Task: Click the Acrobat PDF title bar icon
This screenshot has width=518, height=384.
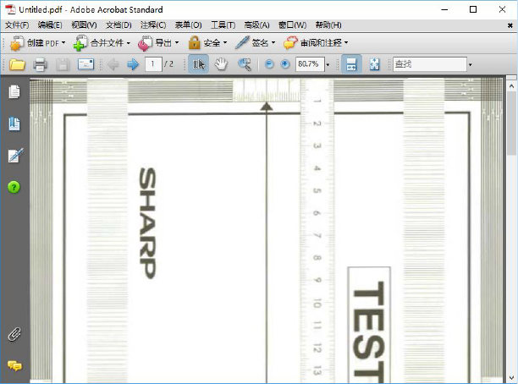Action: (10, 9)
